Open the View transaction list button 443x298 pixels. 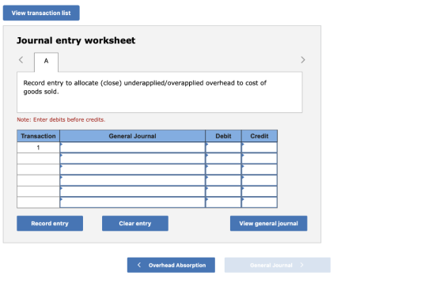click(x=41, y=13)
